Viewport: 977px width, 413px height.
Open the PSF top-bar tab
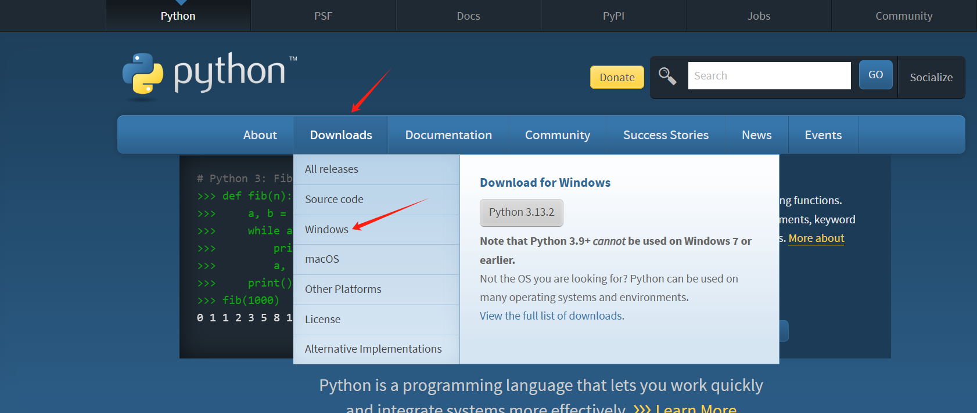[x=324, y=16]
